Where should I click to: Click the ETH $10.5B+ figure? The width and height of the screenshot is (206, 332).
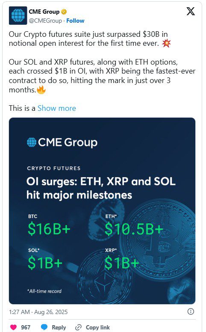(134, 229)
